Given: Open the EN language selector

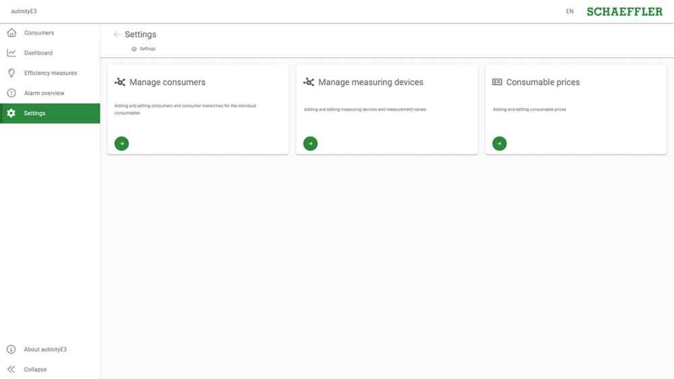Looking at the screenshot, I should 570,11.
